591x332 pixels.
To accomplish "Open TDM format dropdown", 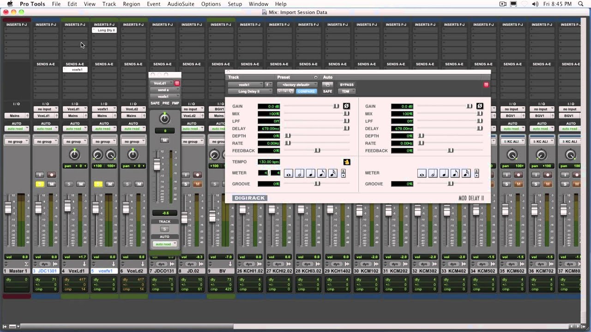I will click(347, 91).
